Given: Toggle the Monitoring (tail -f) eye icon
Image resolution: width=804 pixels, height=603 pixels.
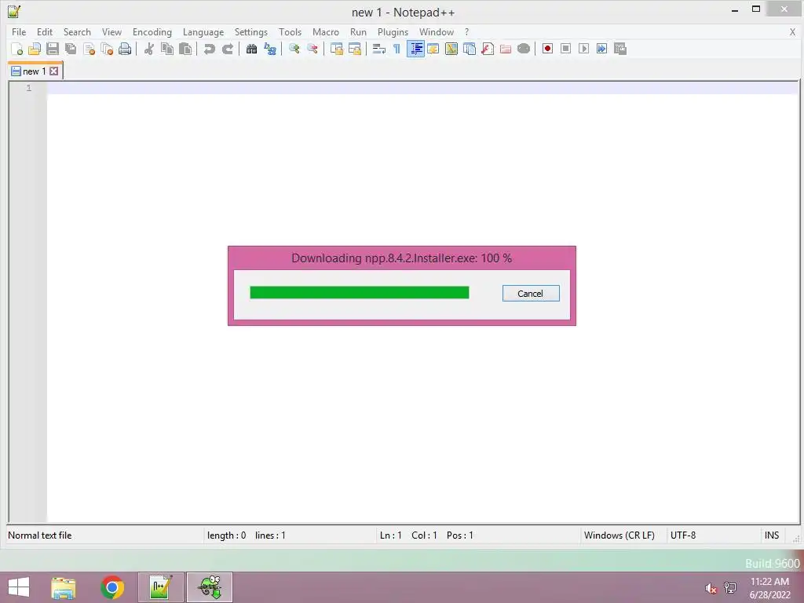Looking at the screenshot, I should (524, 49).
